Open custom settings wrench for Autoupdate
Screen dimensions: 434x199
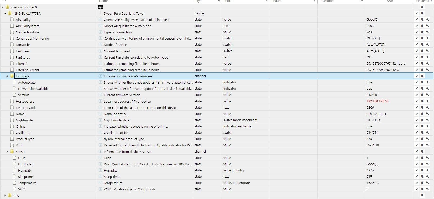pyautogui.click(x=427, y=82)
